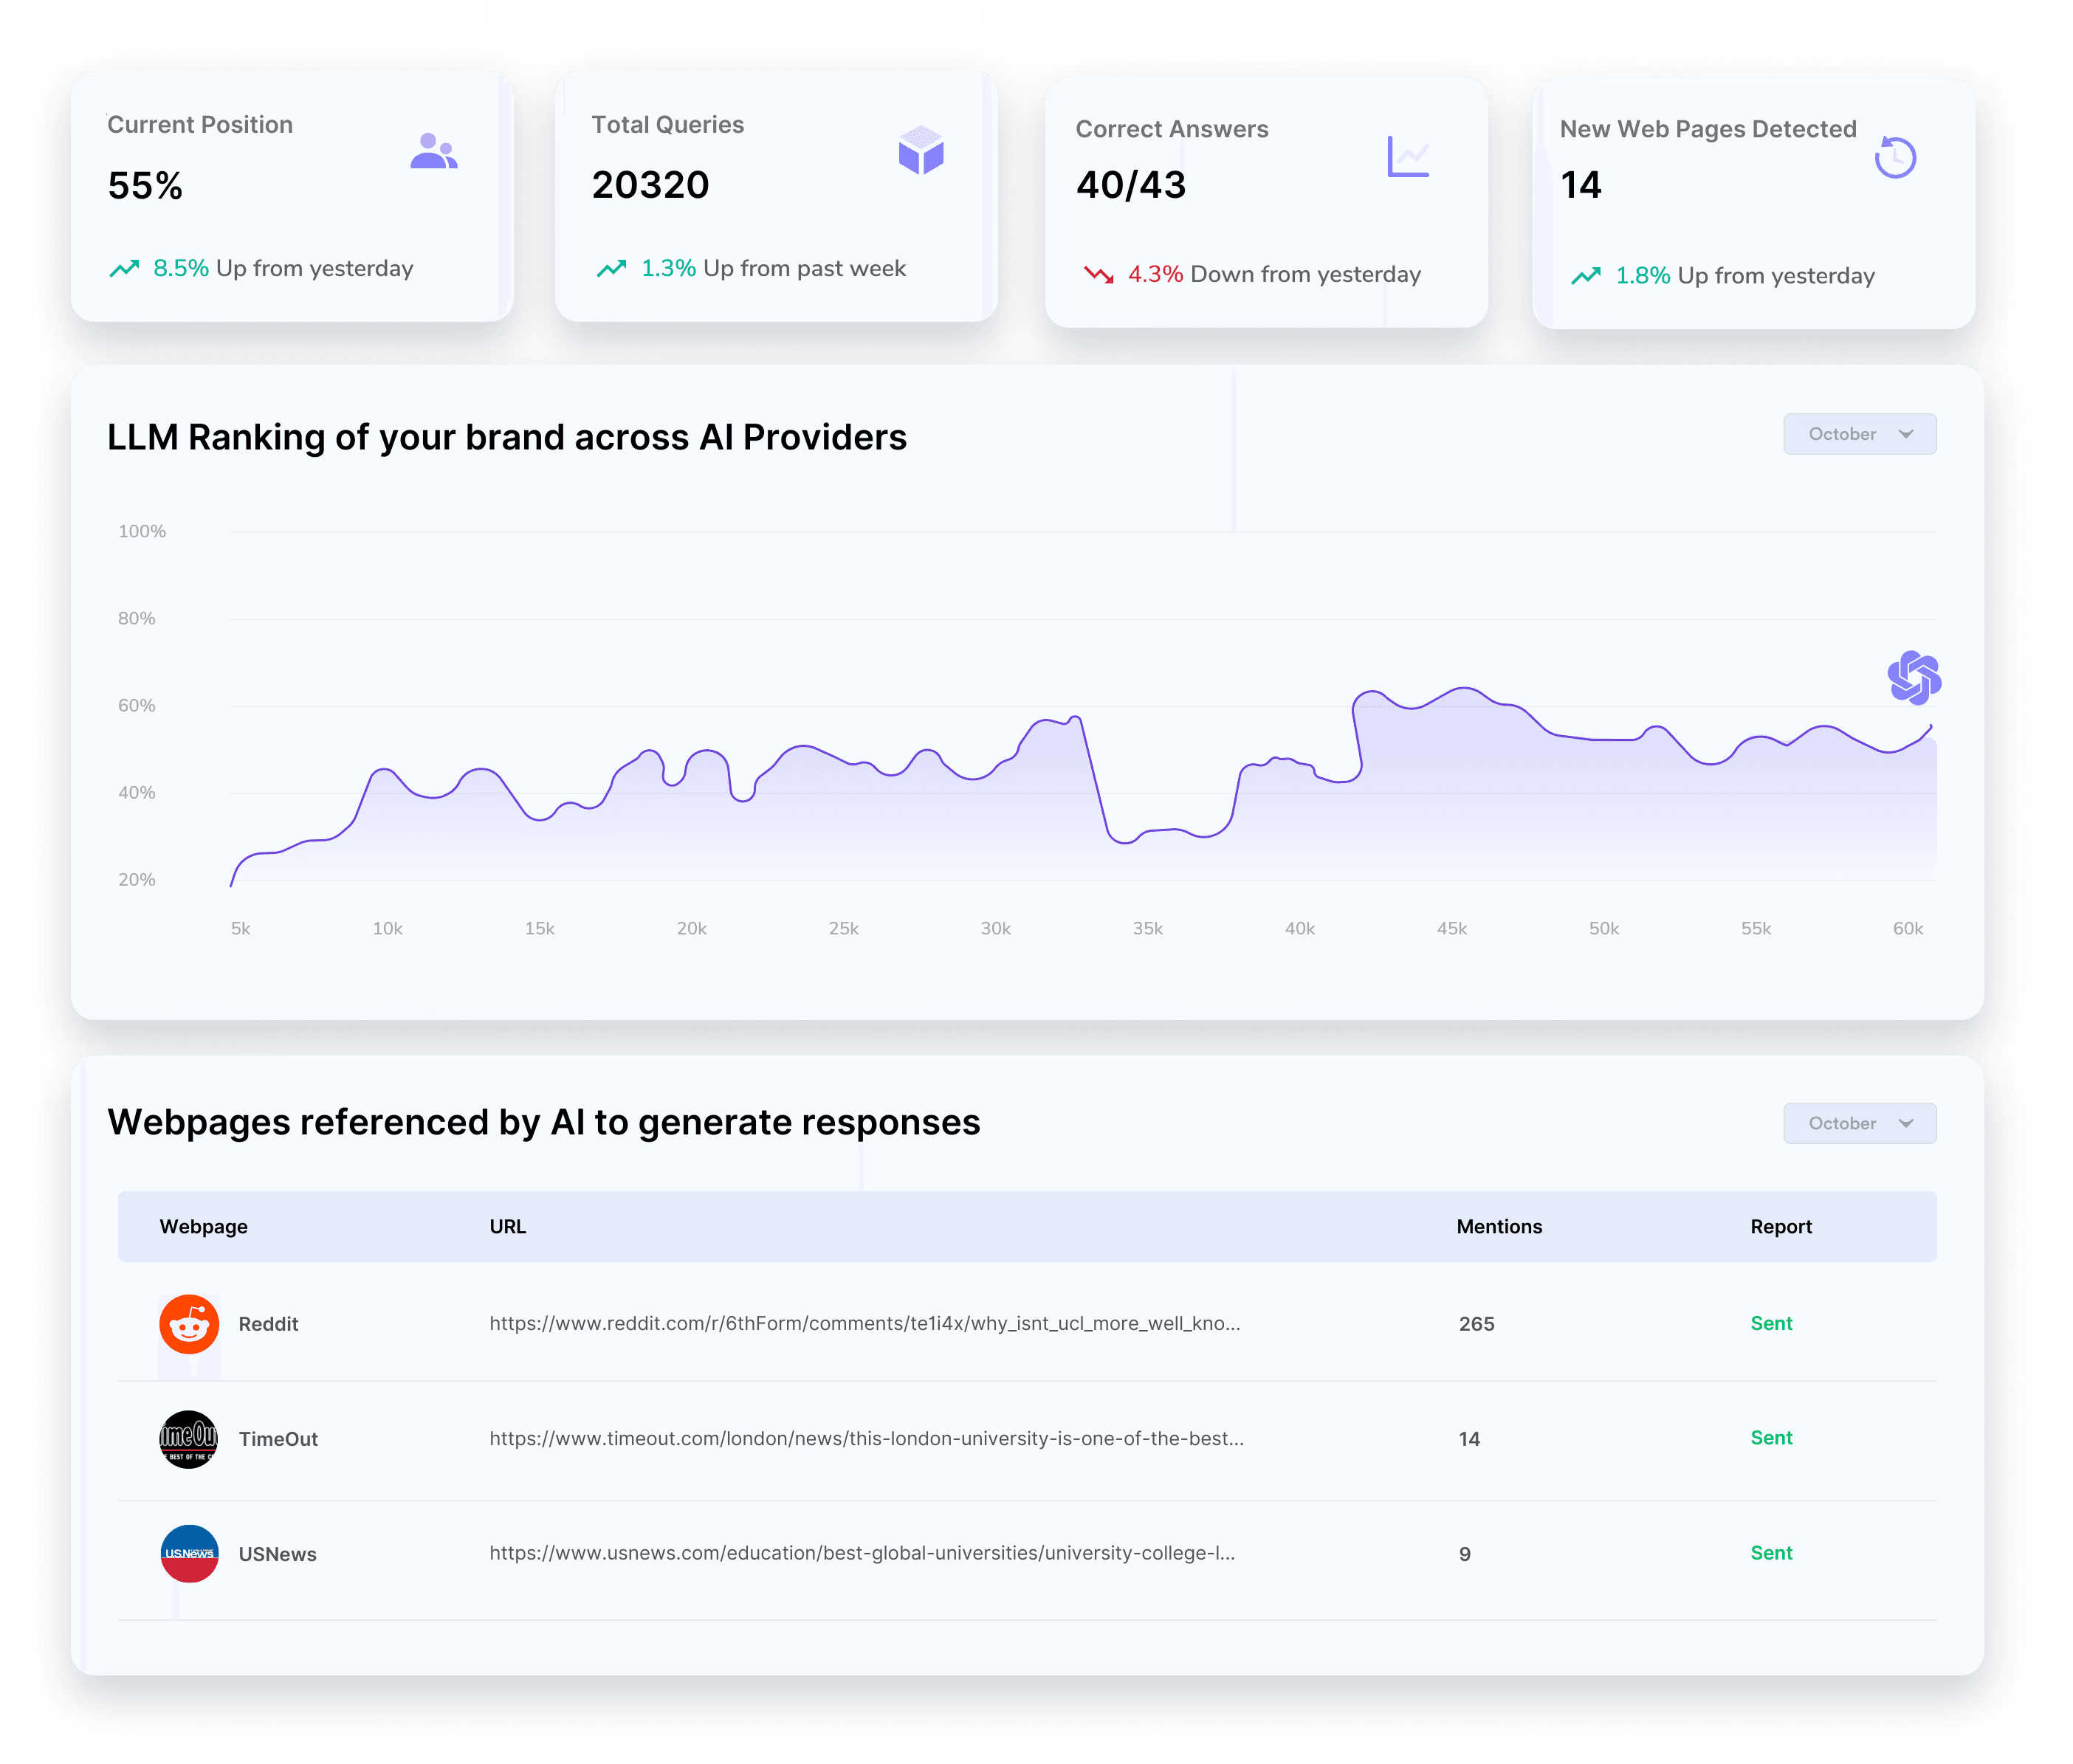Screen dimensions: 2073x1764
Task: Click the TimeOut logo in the table
Action: click(189, 1439)
